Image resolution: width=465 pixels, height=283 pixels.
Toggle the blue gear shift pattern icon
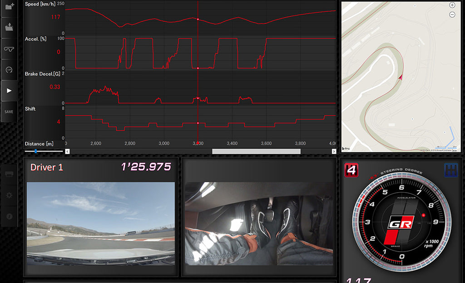[x=450, y=170]
